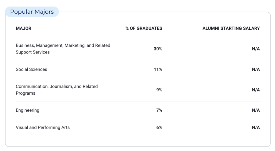Click the ALUMNI STARTING SALARY column header
This screenshot has height=151, width=275.
[231, 28]
